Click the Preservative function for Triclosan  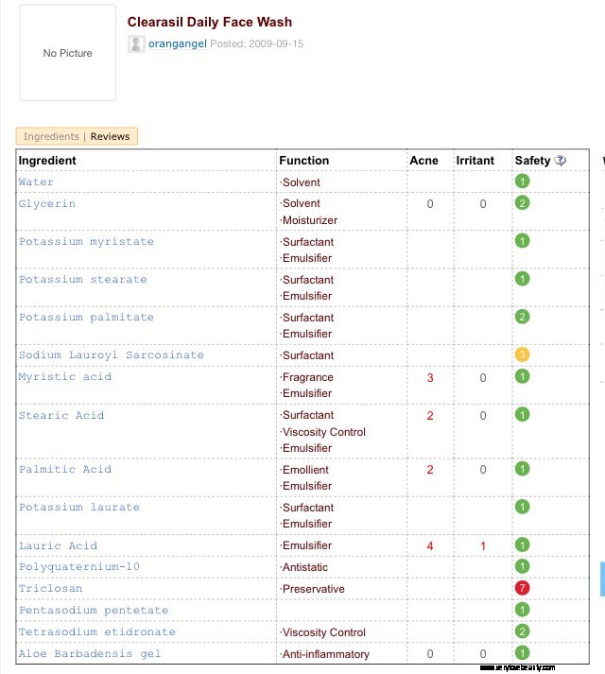(x=314, y=589)
